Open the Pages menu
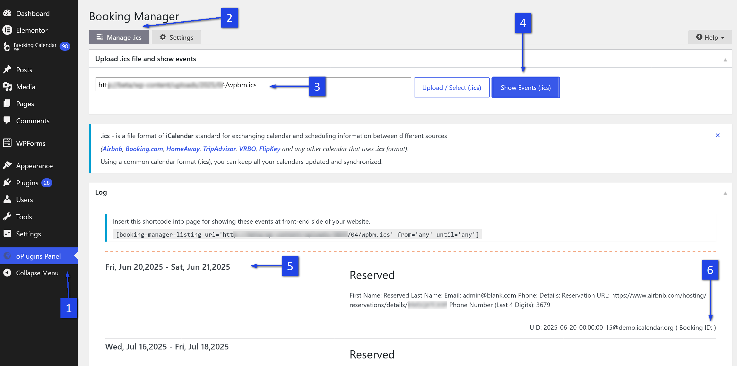 point(39,104)
